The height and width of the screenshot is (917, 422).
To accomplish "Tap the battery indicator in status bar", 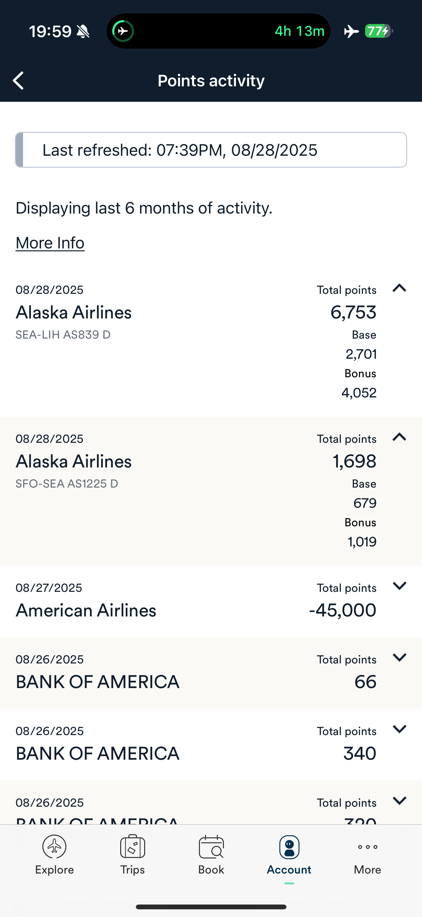I will pos(378,31).
